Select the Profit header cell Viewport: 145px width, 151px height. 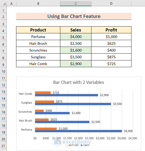coord(111,30)
